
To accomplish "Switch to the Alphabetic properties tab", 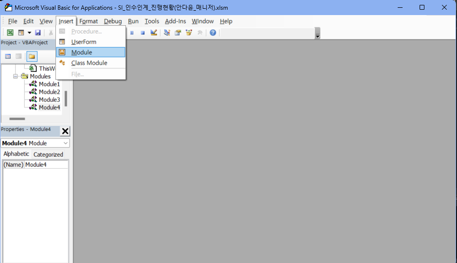I will coord(17,154).
